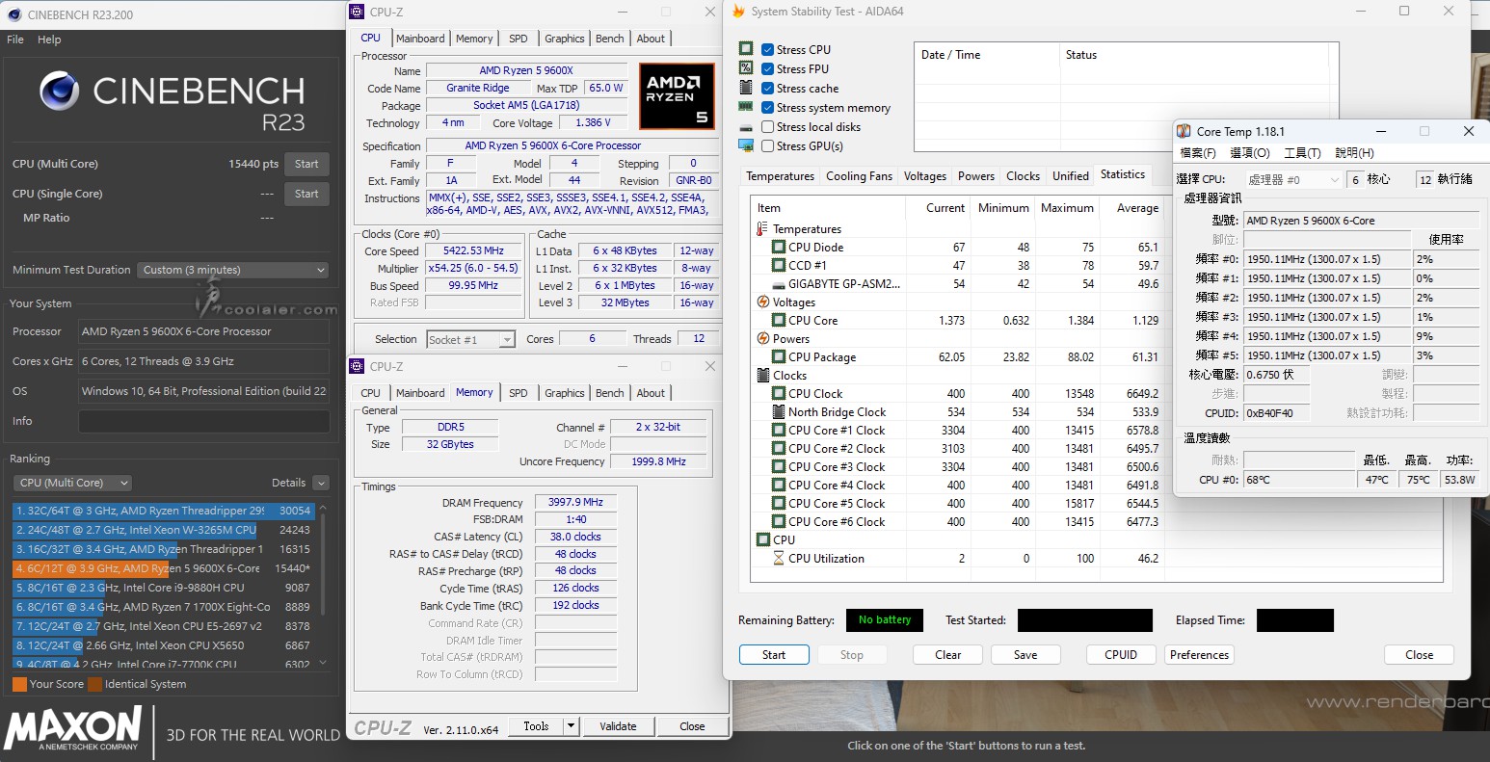Click the Cinebench sphere logo

point(60,91)
